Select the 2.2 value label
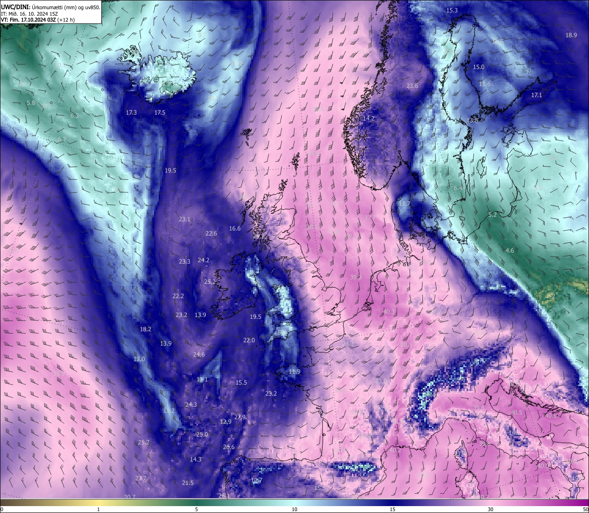The width and height of the screenshot is (589, 513). pos(551,296)
